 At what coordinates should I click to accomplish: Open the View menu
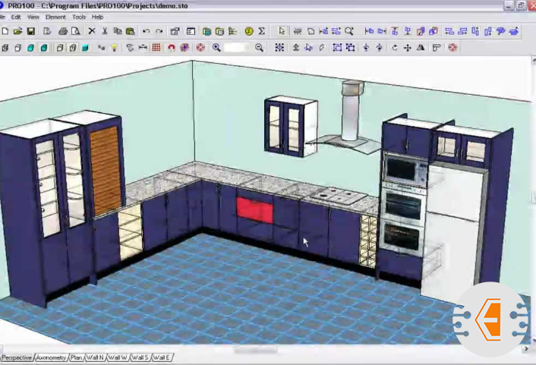point(33,17)
